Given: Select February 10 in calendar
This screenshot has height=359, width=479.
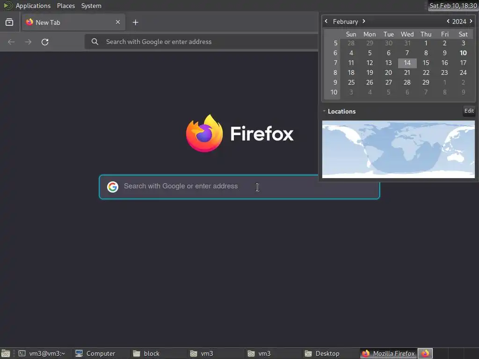Looking at the screenshot, I should point(463,53).
